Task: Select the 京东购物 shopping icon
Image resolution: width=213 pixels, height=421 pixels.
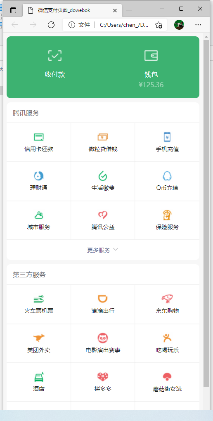Action: click(x=167, y=298)
